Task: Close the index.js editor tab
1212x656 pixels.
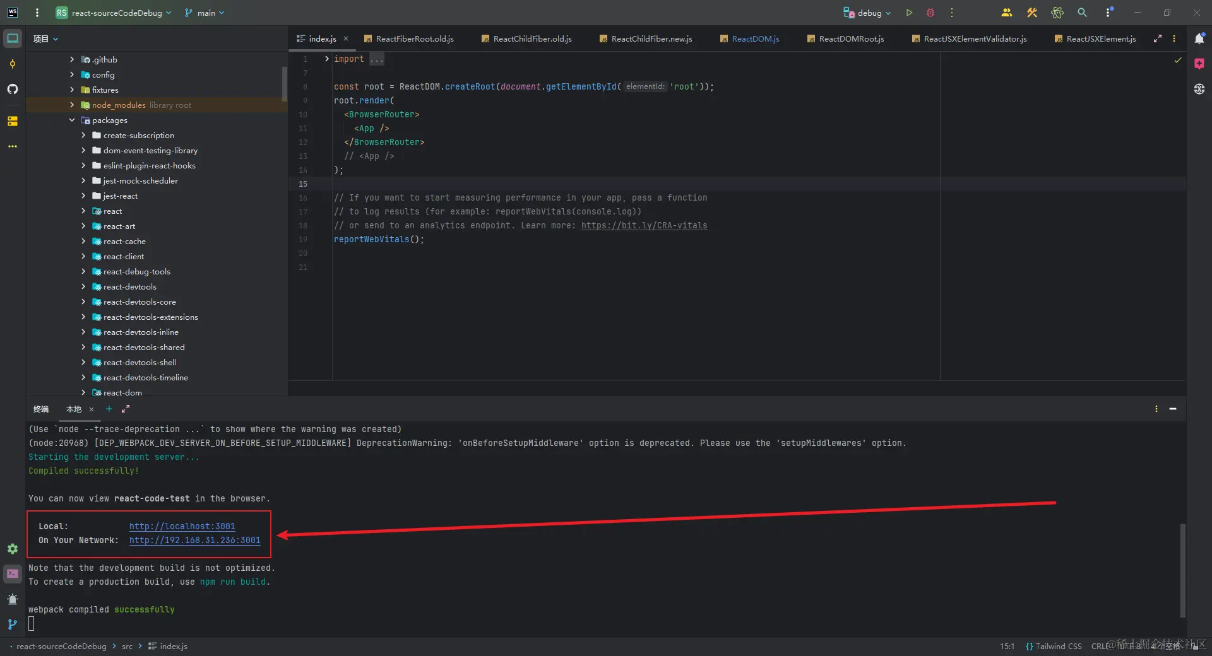Action: click(x=346, y=38)
